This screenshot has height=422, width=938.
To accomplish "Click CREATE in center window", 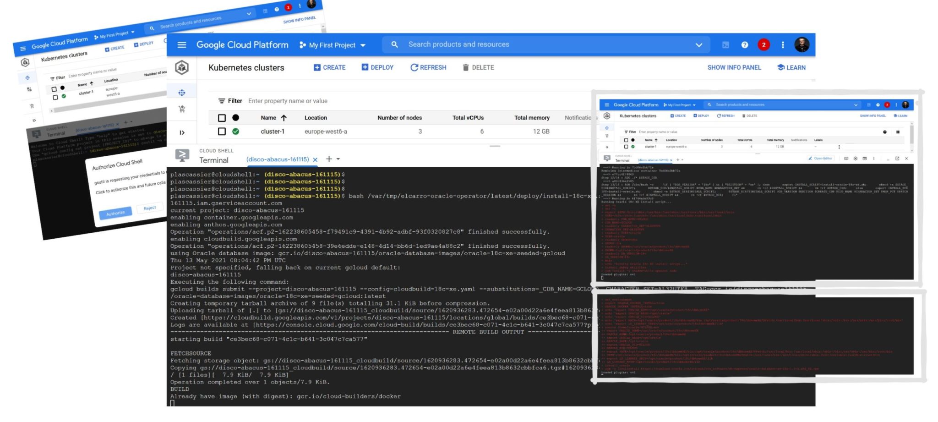I will coord(329,67).
